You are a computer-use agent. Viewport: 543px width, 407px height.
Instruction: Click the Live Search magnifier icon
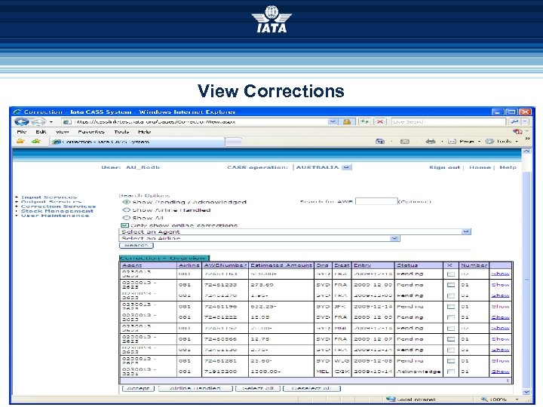click(x=514, y=122)
